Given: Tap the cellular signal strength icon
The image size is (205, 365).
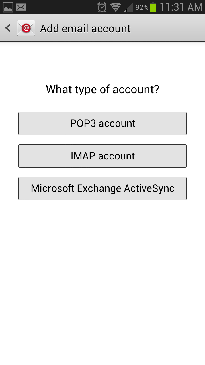Looking at the screenshot, I should click(128, 7).
